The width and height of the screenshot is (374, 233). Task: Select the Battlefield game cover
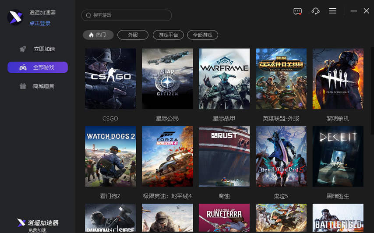(338, 218)
